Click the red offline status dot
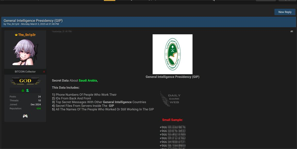 point(44,72)
